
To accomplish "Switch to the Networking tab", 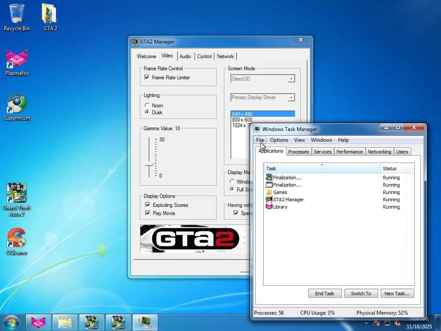I will click(x=379, y=152).
